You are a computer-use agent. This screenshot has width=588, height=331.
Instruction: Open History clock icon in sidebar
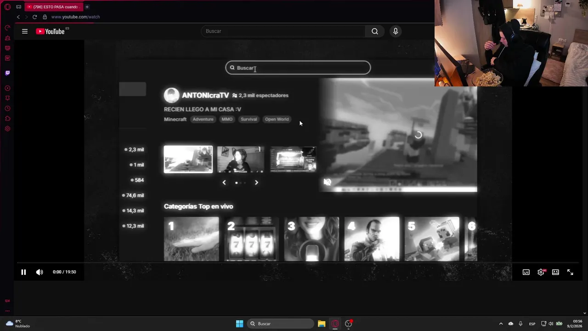[7, 108]
